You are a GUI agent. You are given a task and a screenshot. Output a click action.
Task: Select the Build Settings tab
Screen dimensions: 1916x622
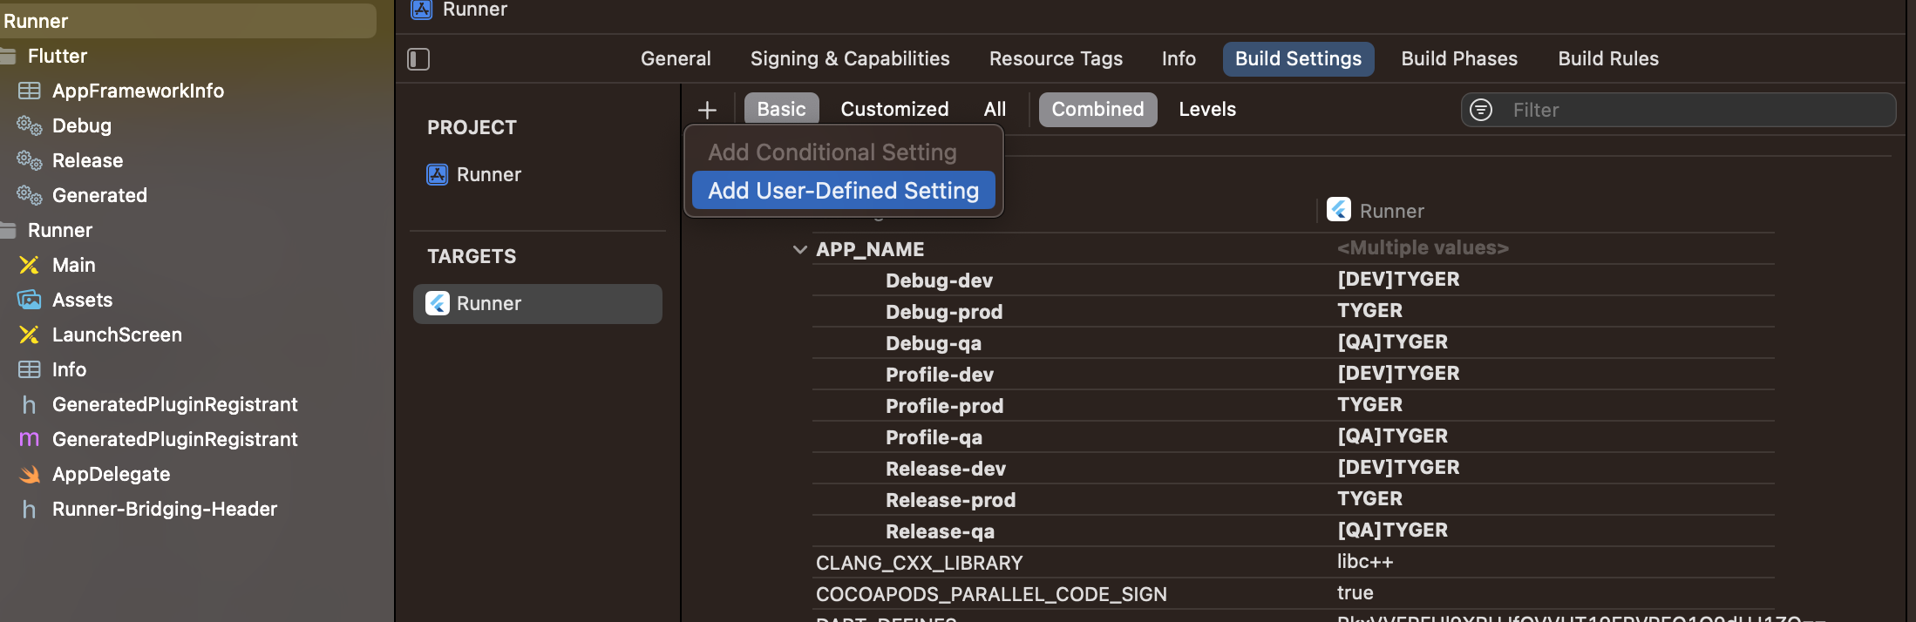tap(1298, 58)
